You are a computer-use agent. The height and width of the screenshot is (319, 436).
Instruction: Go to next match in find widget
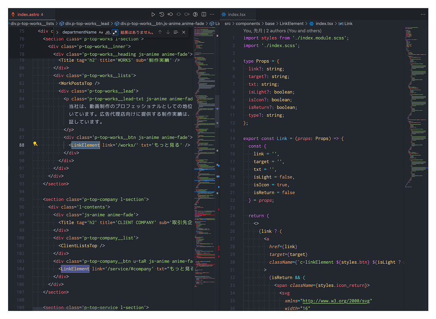pyautogui.click(x=168, y=32)
